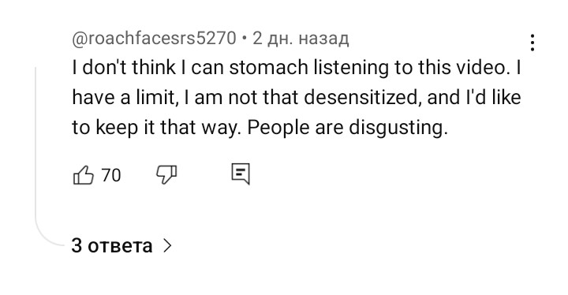
Task: Click the phrase and I'd like
Action: tap(474, 98)
